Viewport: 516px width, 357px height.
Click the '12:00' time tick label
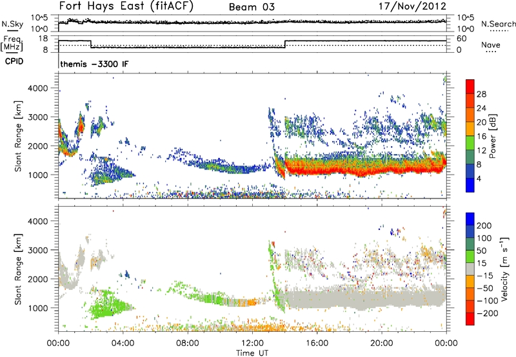pos(252,343)
